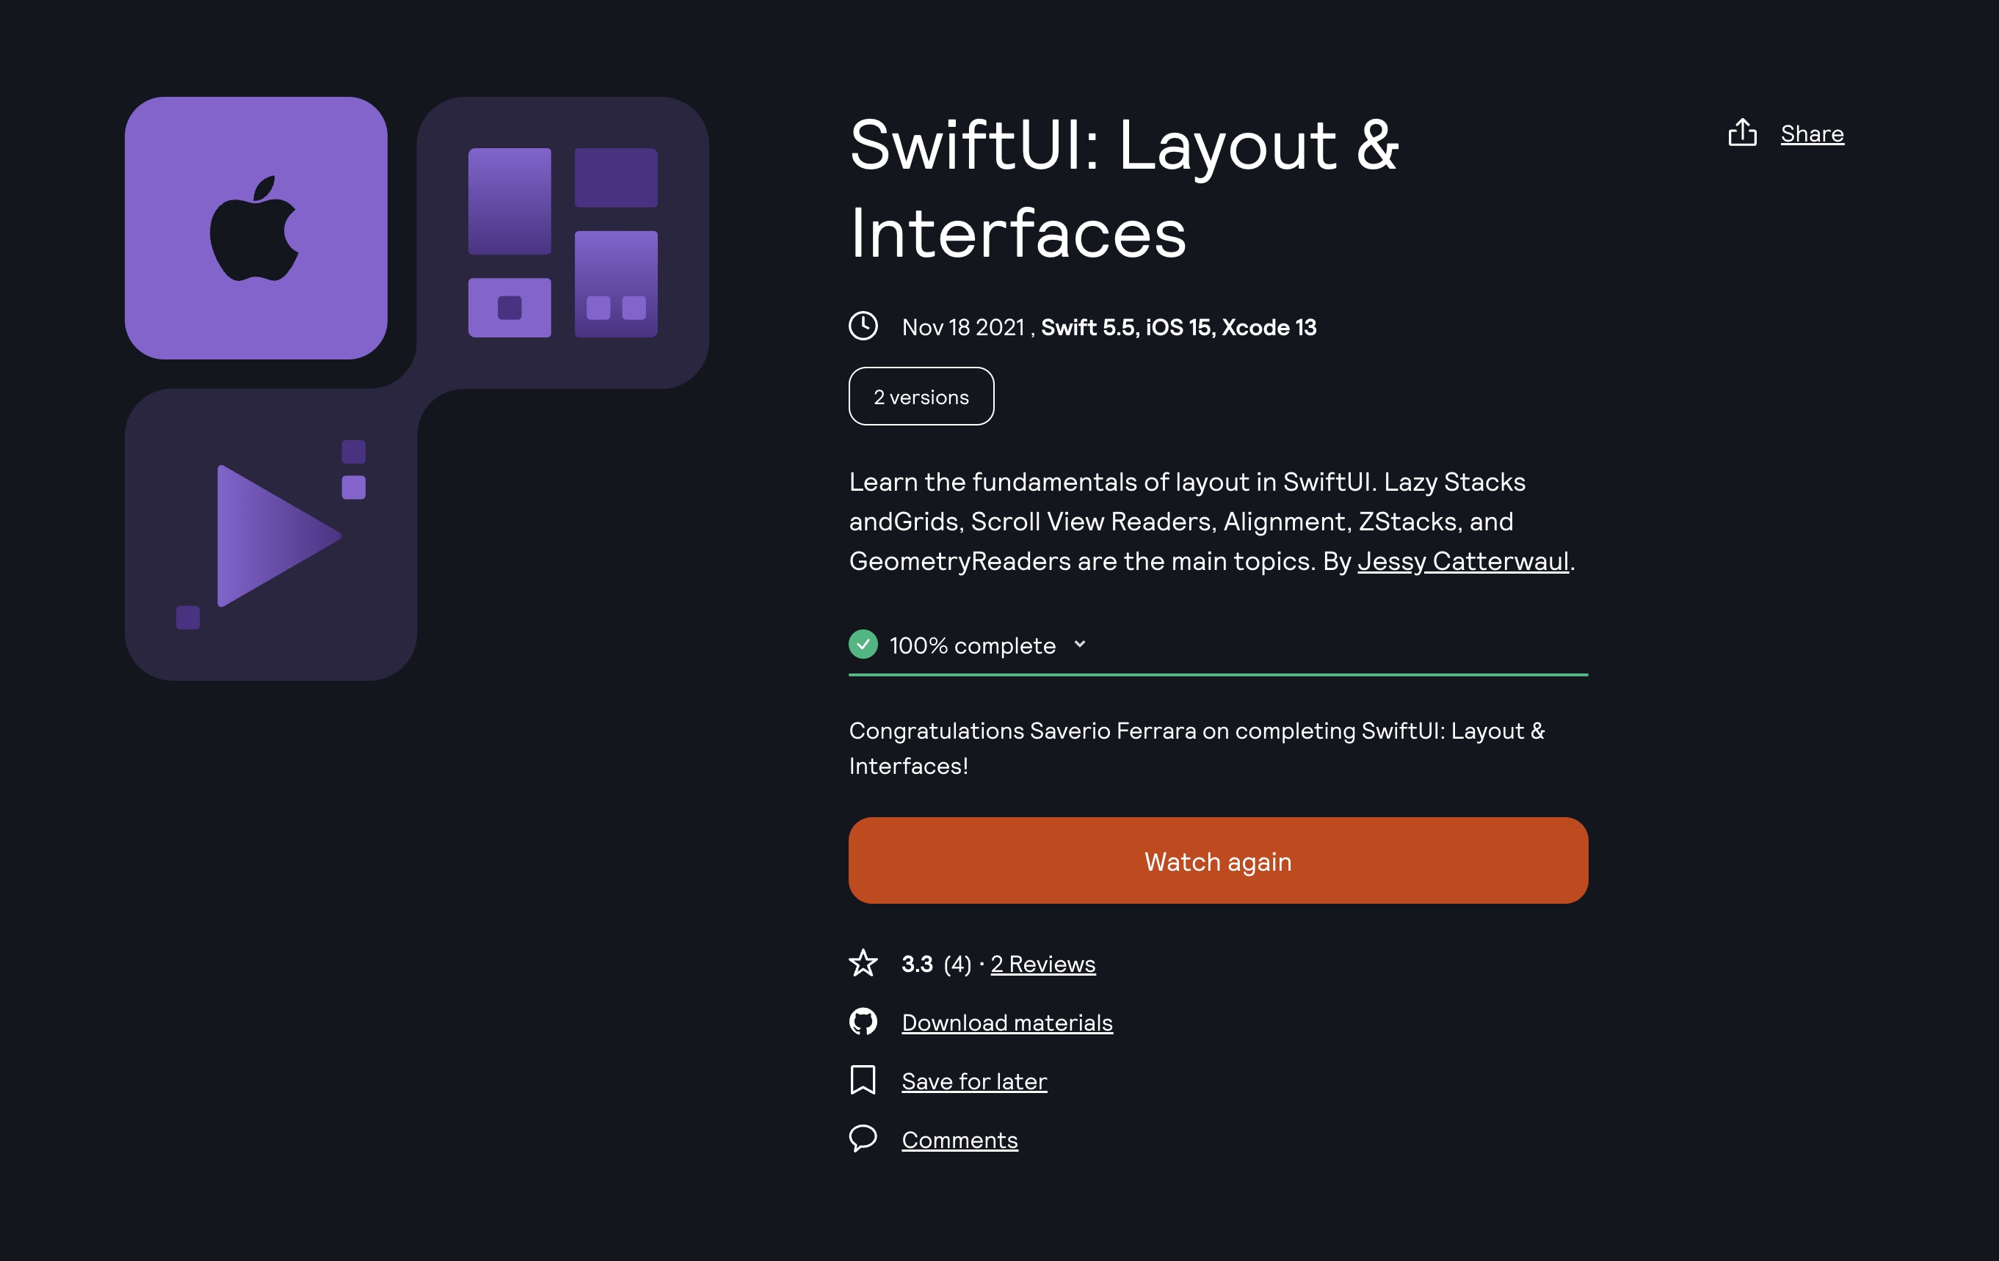Image resolution: width=1999 pixels, height=1261 pixels.
Task: Click the star rating icon
Action: coord(863,963)
